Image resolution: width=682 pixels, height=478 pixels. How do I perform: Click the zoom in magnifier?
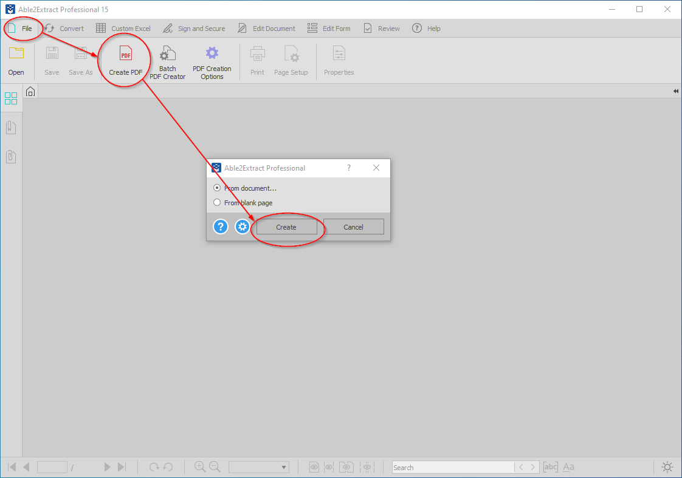click(200, 467)
